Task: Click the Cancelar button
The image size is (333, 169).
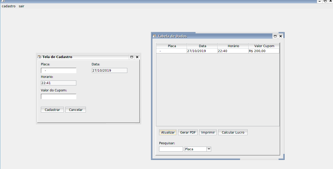Action: (76, 110)
